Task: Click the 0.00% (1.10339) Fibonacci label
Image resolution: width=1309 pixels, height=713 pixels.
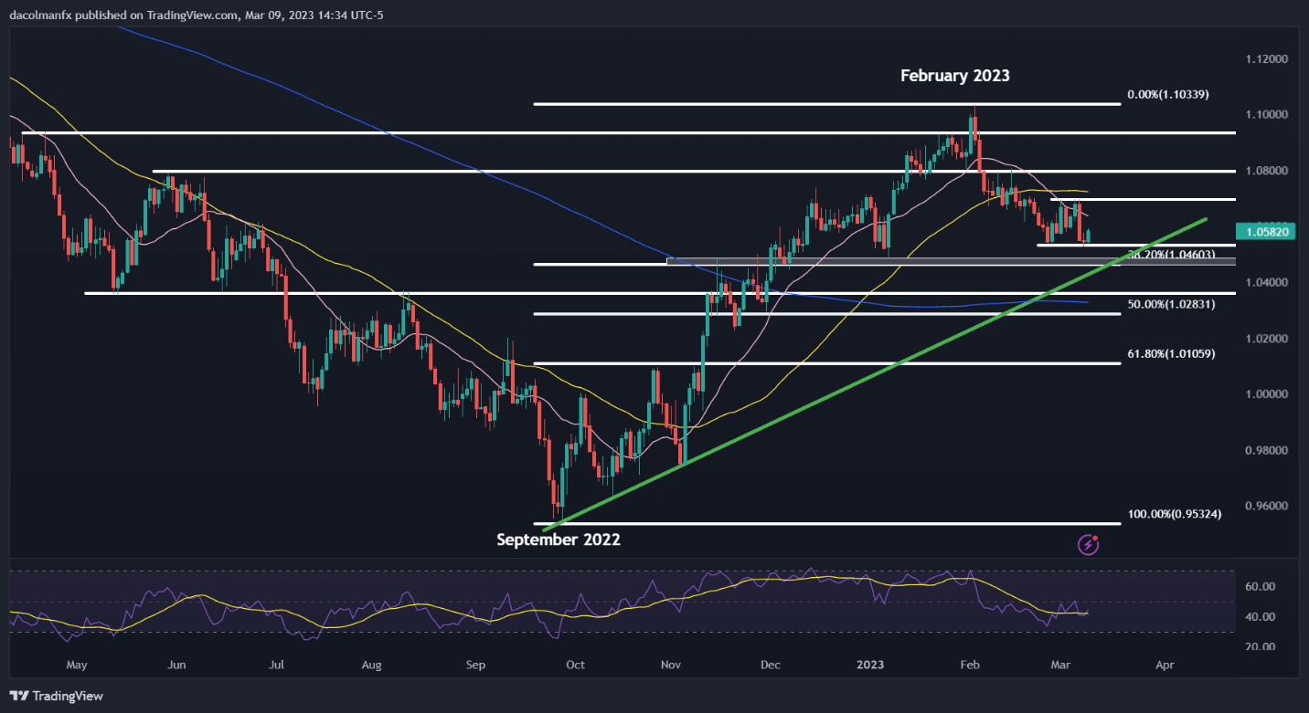Action: pyautogui.click(x=1169, y=94)
